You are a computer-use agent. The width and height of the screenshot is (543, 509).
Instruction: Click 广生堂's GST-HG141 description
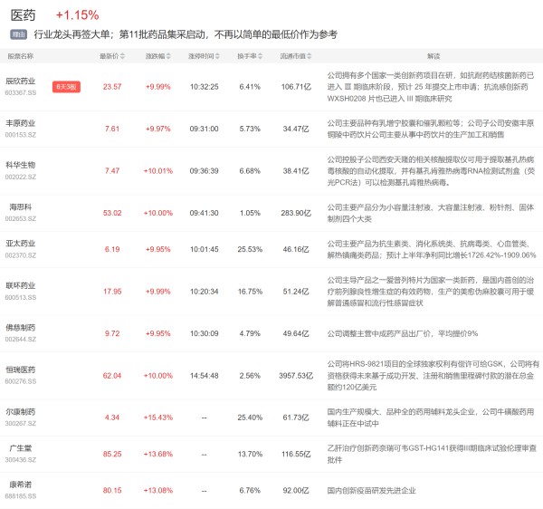[x=432, y=455]
